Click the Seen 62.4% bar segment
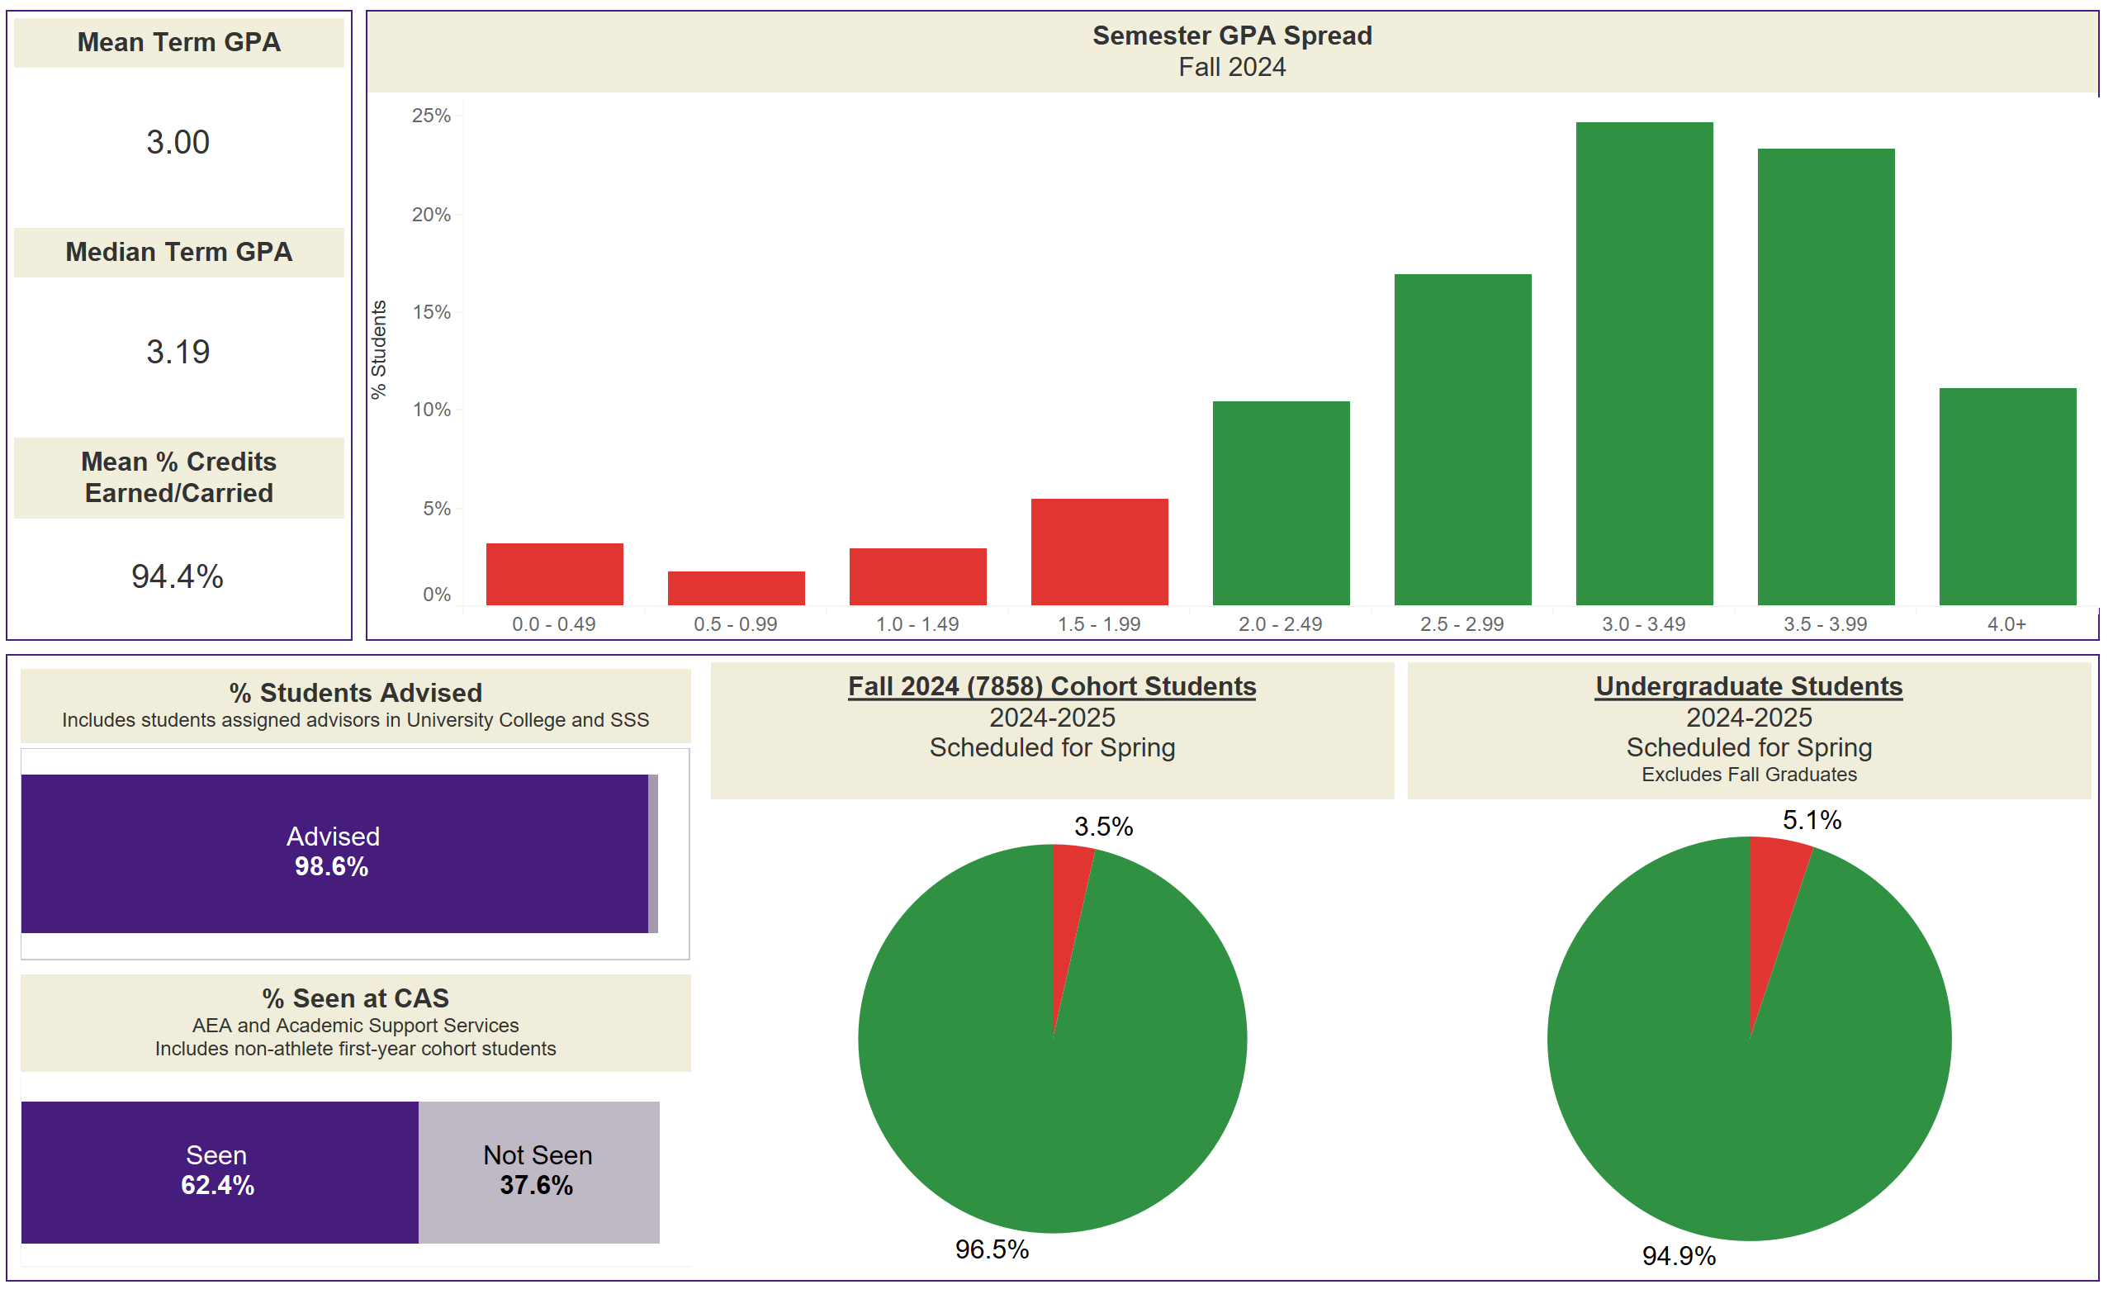 [220, 1173]
